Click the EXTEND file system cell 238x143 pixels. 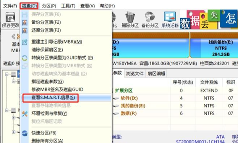coord(209,91)
